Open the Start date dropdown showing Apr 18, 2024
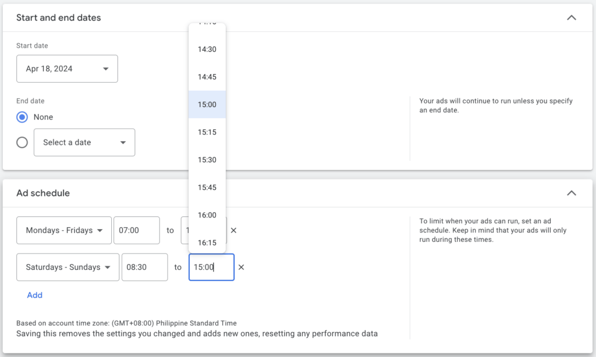The image size is (596, 357). pos(67,68)
